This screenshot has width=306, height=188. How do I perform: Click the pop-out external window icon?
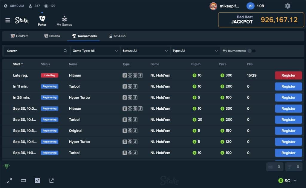[x=51, y=181]
